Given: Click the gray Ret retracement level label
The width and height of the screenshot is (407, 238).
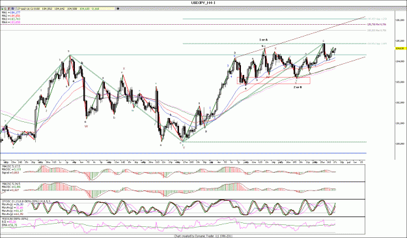Looking at the screenshot, I should (376, 31).
